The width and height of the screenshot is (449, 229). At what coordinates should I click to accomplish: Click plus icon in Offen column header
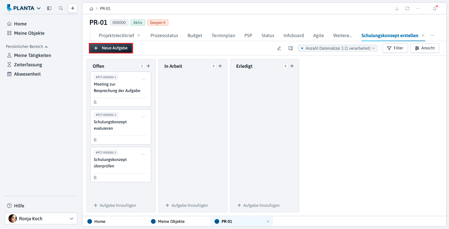(x=148, y=66)
